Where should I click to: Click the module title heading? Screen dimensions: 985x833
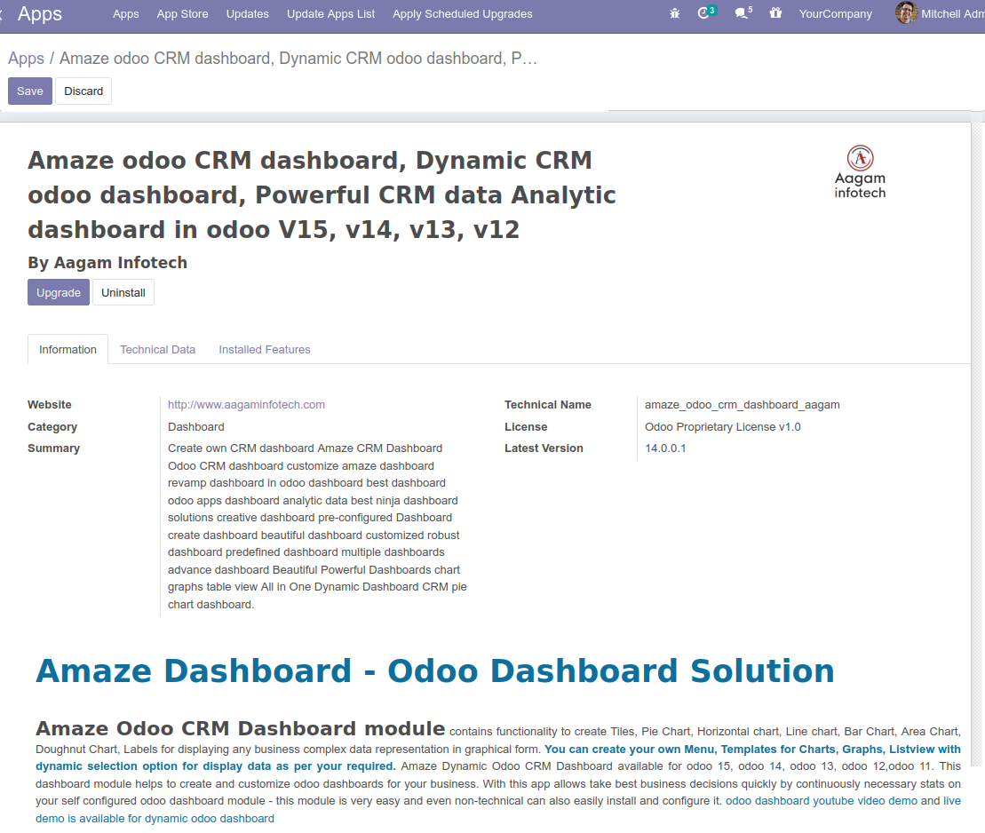pyautogui.click(x=322, y=194)
